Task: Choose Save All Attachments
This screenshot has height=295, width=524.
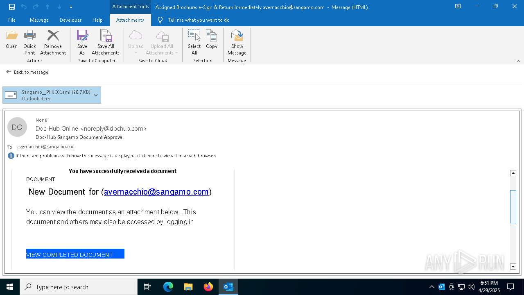Action: 106,43
